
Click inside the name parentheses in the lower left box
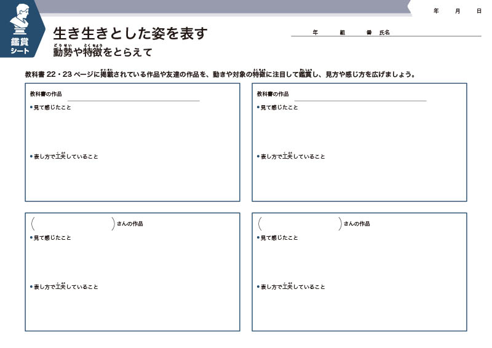click(x=73, y=224)
